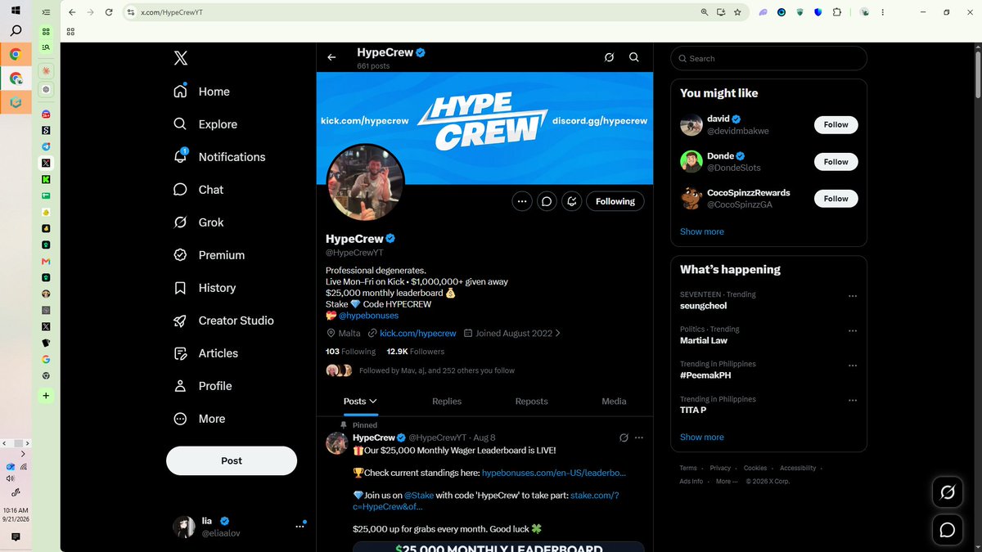The height and width of the screenshot is (552, 982).
Task: Click the Post button
Action: coord(232,460)
